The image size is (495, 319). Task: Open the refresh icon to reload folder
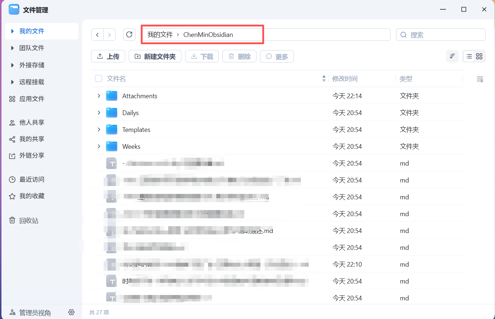tap(129, 34)
